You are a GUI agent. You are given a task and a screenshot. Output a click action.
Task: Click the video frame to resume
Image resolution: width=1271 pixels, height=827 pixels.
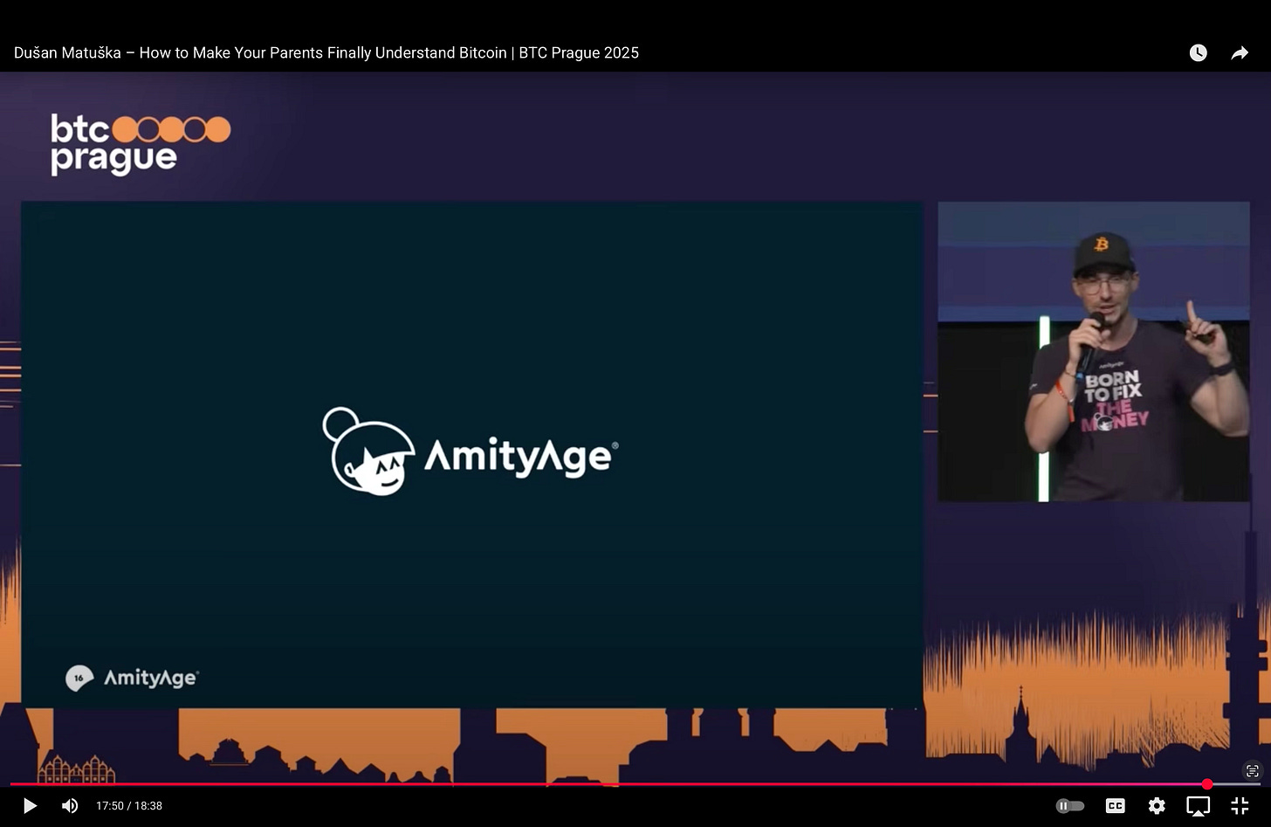pos(635,428)
